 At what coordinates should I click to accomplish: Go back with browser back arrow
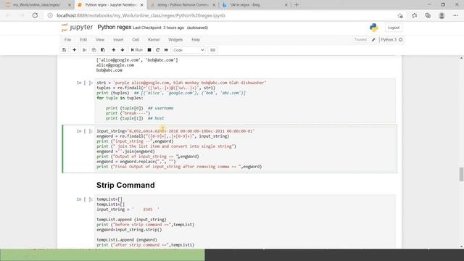pyautogui.click(x=8, y=15)
